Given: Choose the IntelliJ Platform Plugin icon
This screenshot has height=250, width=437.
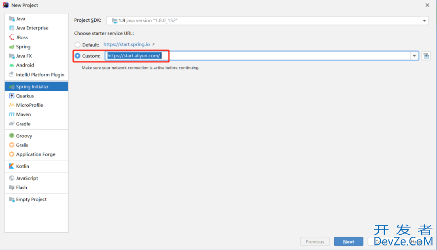Looking at the screenshot, I should click(12, 75).
